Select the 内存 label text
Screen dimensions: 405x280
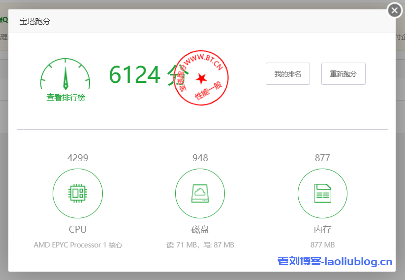pos(322,229)
